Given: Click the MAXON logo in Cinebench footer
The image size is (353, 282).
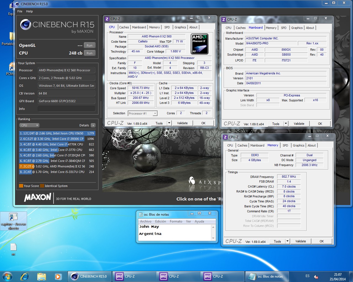Looking at the screenshot, I should (38, 197).
